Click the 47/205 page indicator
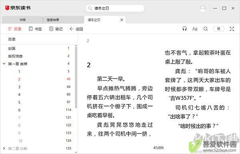240x154 pixels. click(x=158, y=148)
